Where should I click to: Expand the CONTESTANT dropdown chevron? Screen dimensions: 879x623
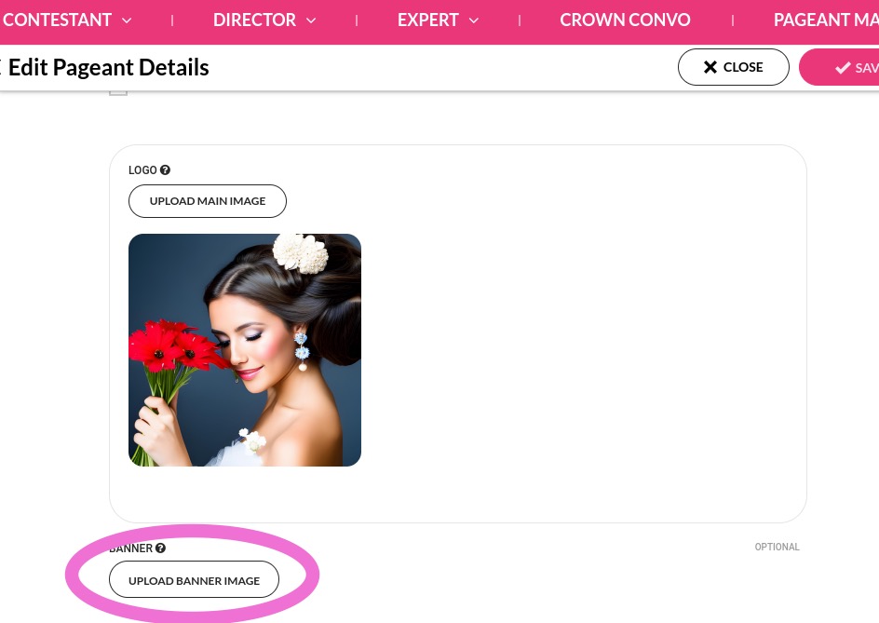pyautogui.click(x=127, y=20)
